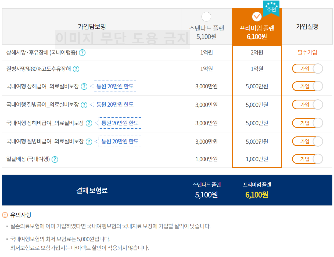Open help icon beside 국내여행 질병급여_의료실비보장
The image size is (334, 257).
[x=84, y=105]
